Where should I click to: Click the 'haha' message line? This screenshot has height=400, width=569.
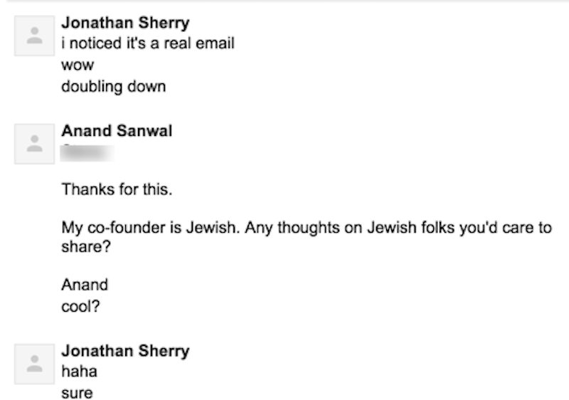click(80, 372)
